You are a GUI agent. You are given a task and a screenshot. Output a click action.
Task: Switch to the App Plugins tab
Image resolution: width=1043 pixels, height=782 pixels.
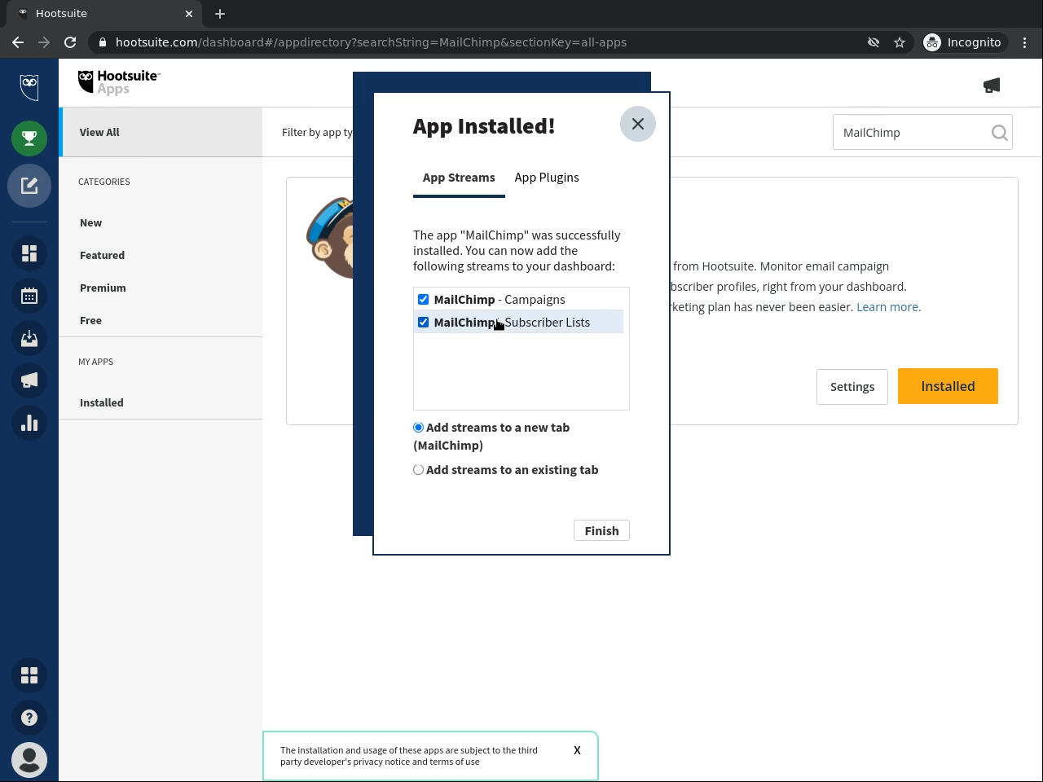click(x=547, y=178)
